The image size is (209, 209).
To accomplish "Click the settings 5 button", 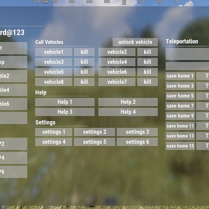I will click(x=94, y=142).
